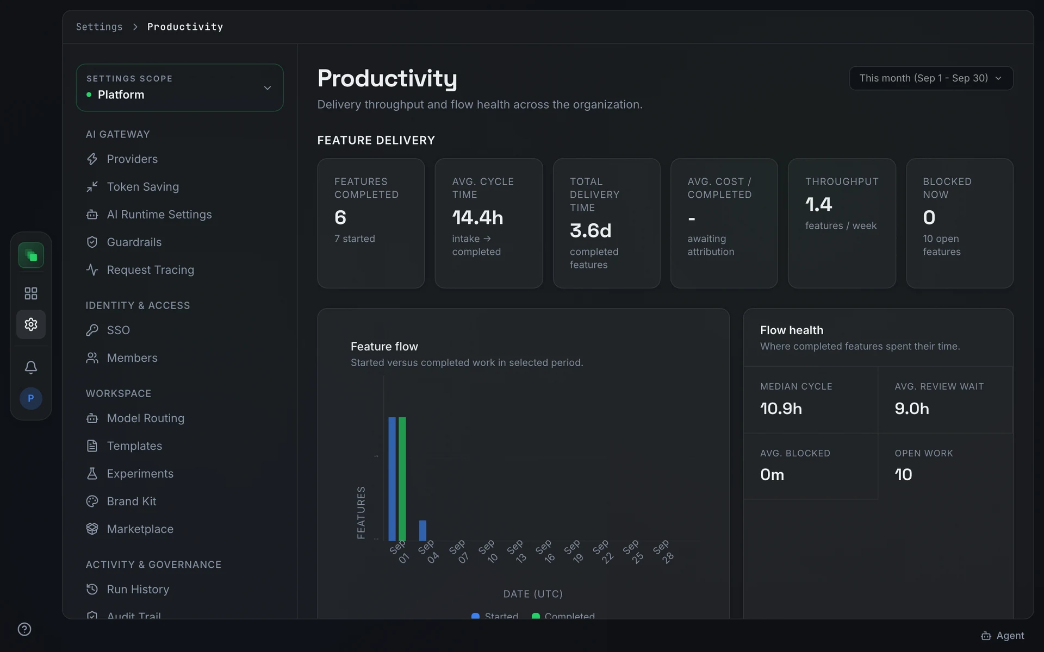Click the Productivity breadcrumb
Viewport: 1044px width, 652px height.
coord(185,27)
